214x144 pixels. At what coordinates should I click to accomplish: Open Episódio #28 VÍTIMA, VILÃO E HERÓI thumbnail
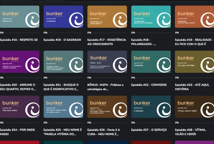(x=194, y=107)
